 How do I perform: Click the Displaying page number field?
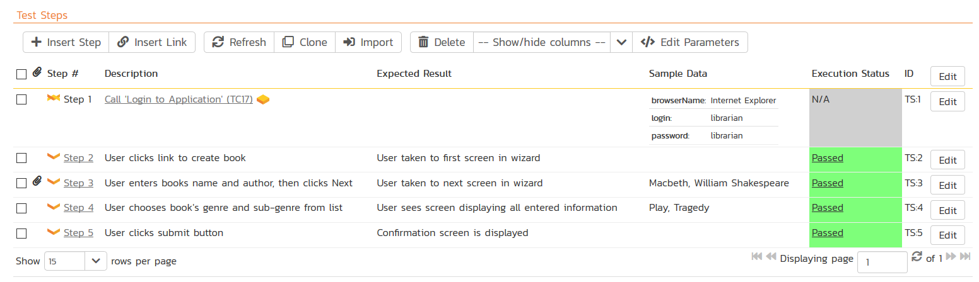point(882,262)
